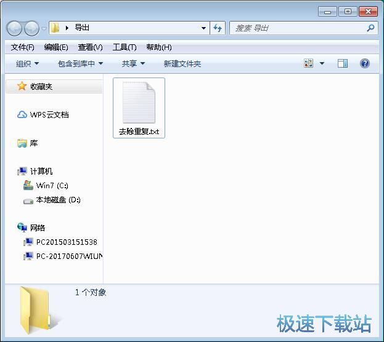Open the recent pages dropdown arrow
This screenshot has width=384, height=342.
pos(44,28)
